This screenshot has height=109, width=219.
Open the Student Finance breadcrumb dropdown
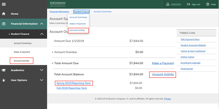[82, 12]
